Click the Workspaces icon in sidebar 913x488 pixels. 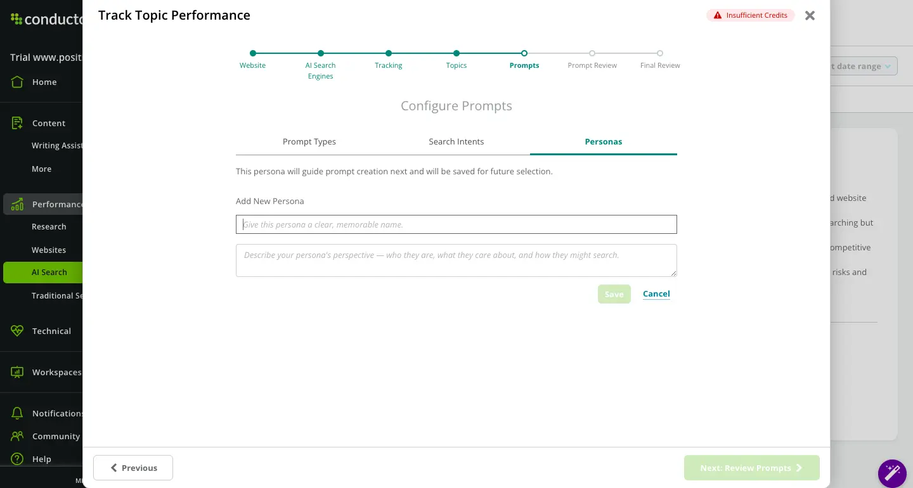click(17, 372)
